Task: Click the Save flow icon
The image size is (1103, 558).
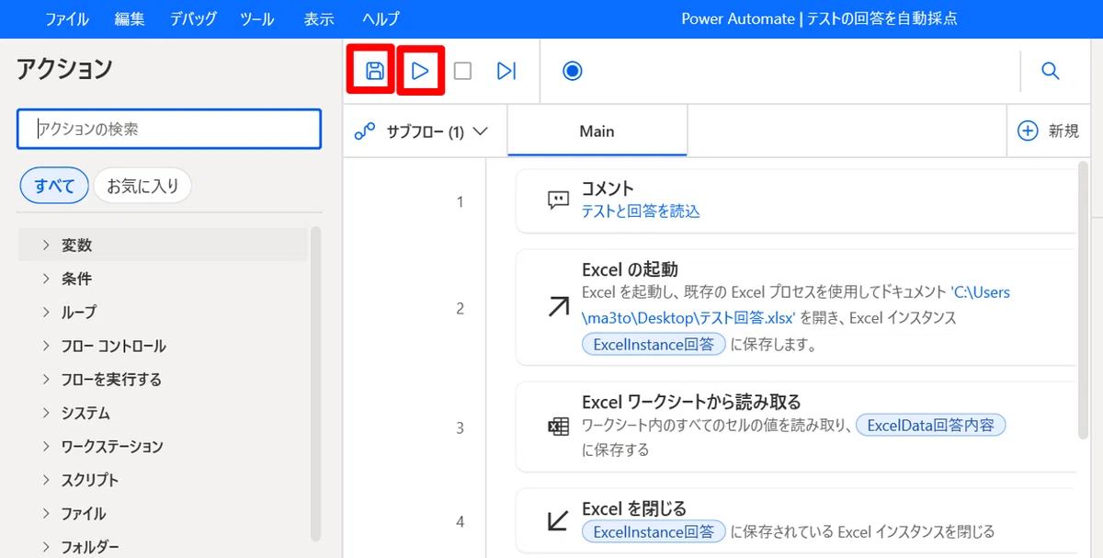Action: [375, 71]
